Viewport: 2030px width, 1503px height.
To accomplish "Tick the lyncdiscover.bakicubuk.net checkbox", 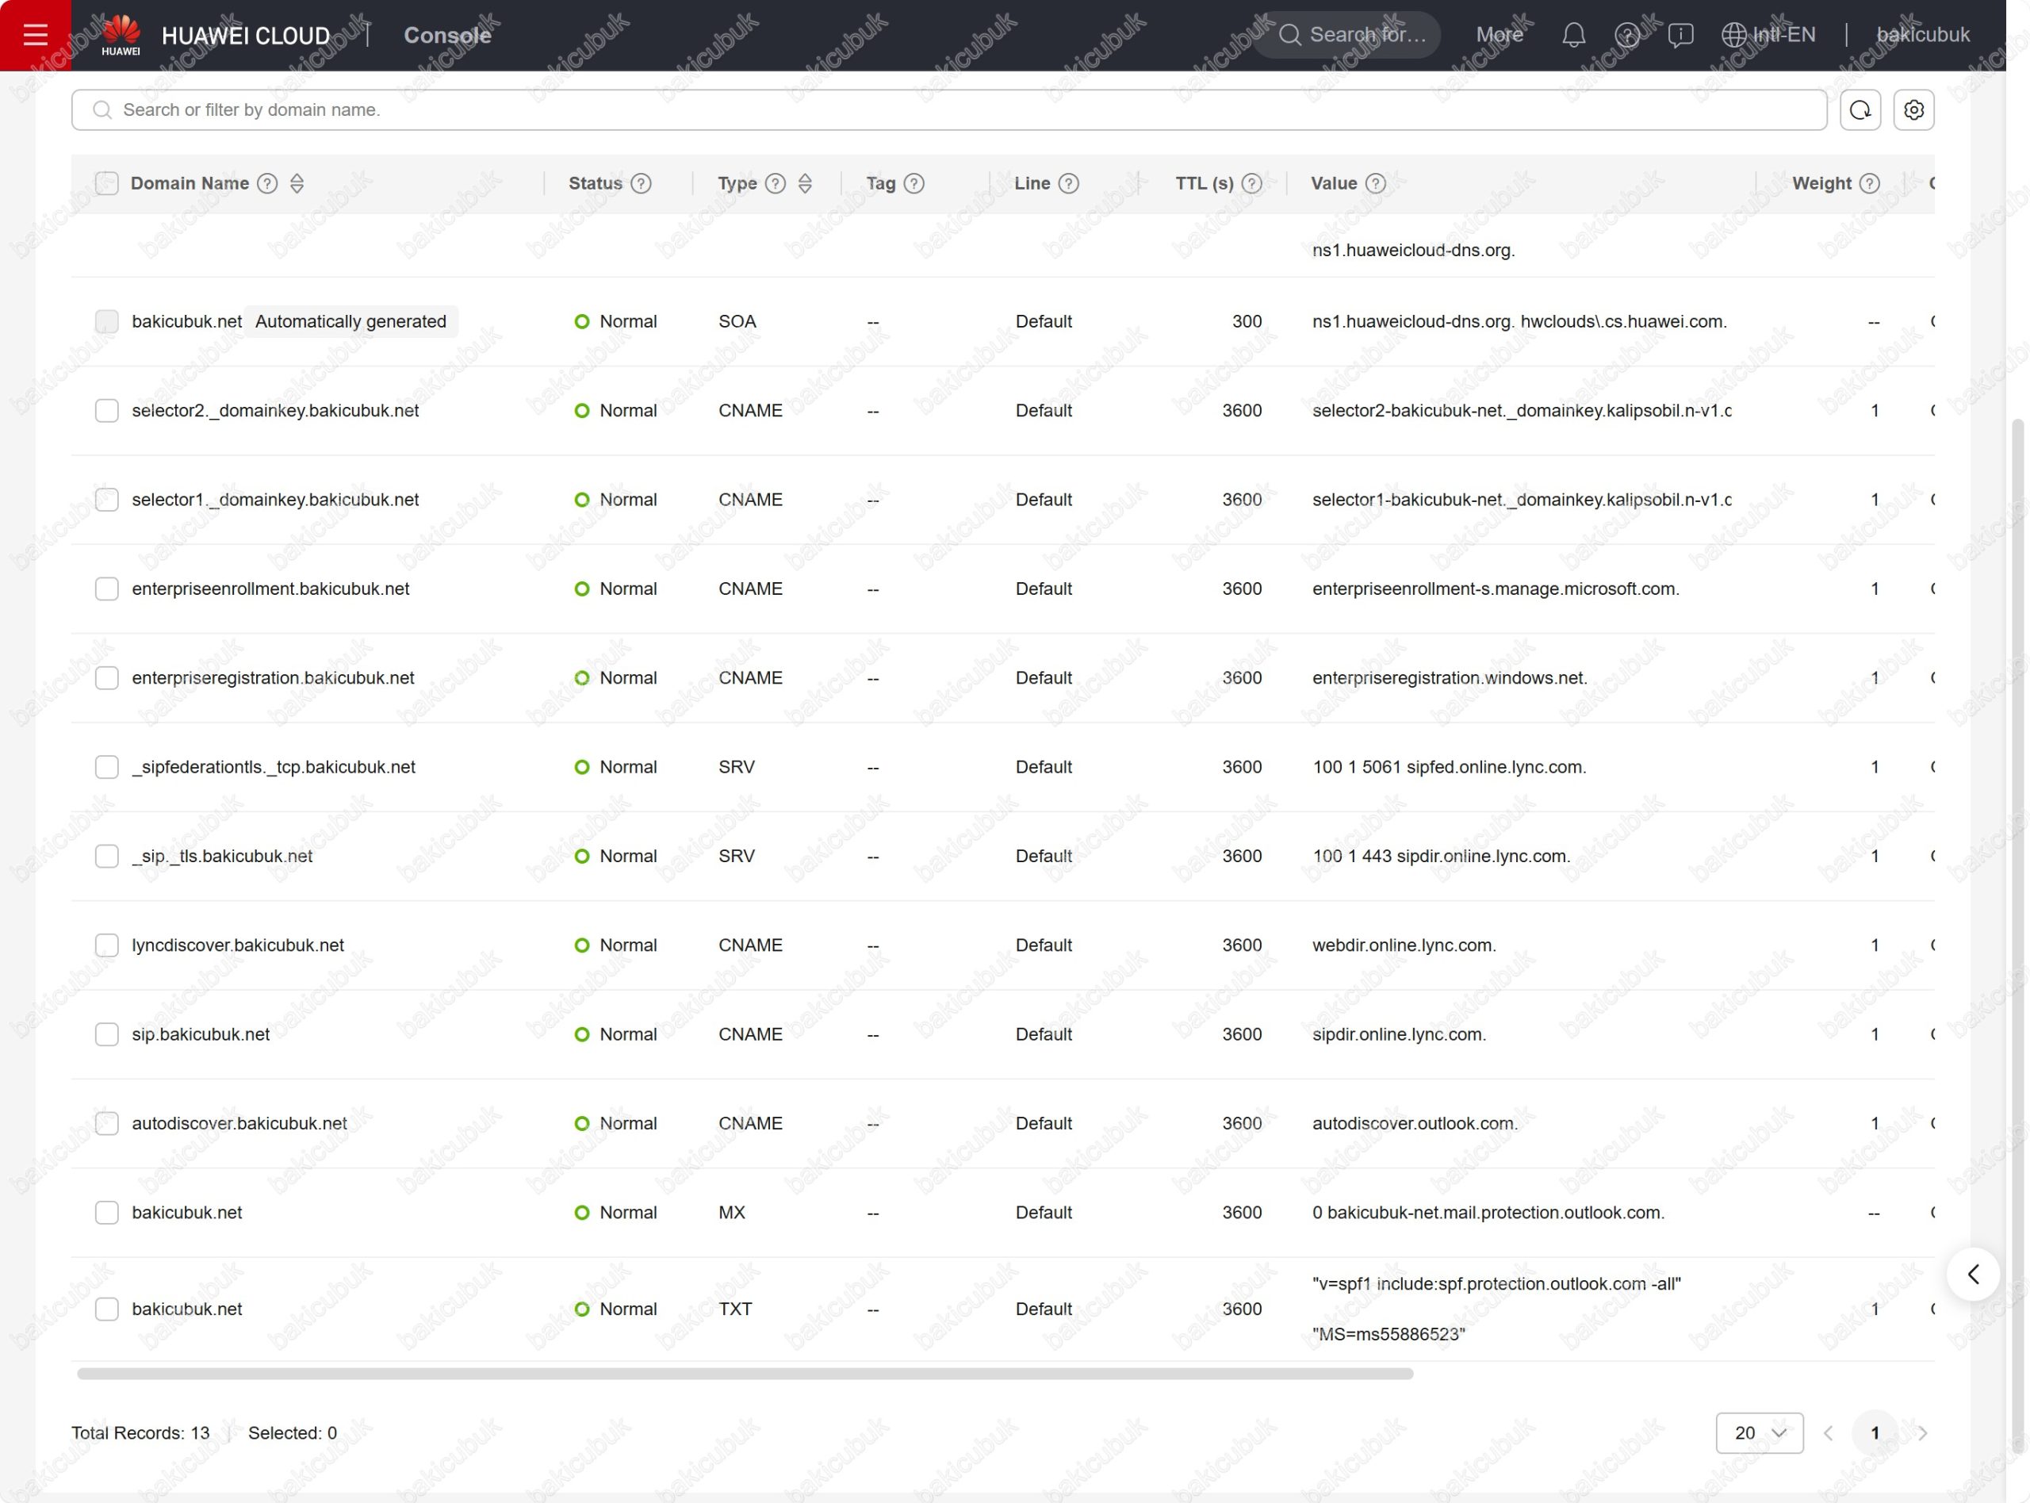I will 106,945.
